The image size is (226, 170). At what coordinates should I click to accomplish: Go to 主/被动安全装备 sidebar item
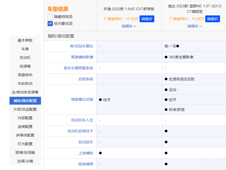pyautogui.click(x=25, y=92)
